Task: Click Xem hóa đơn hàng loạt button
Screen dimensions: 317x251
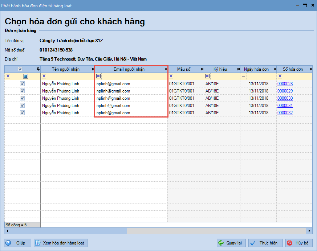Action: (60, 243)
